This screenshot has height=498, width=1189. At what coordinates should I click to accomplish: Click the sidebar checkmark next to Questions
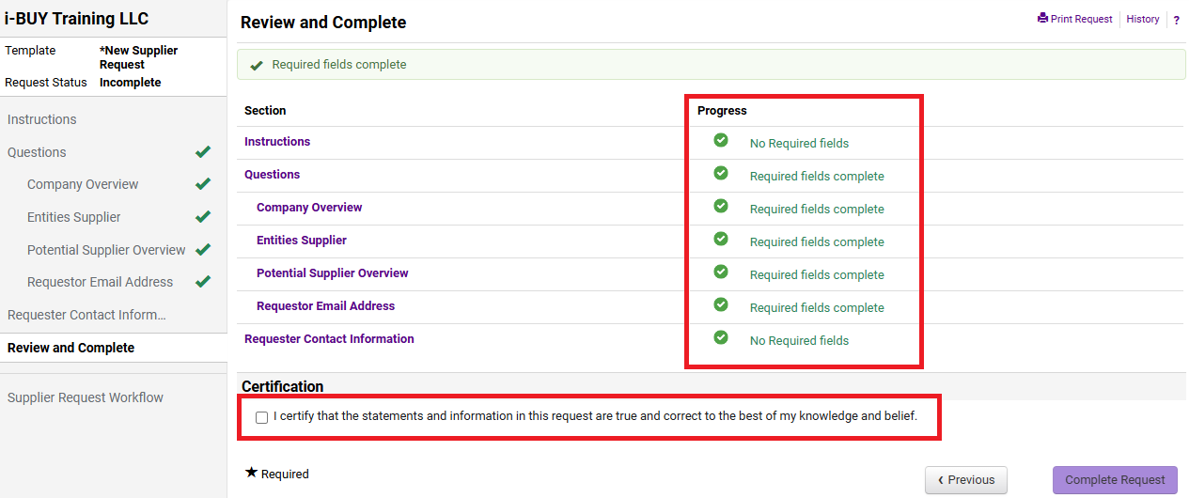(x=203, y=152)
